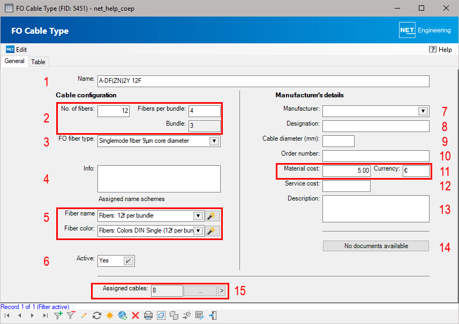Click the red X delete record icon
This screenshot has width=459, height=324.
(x=136, y=315)
